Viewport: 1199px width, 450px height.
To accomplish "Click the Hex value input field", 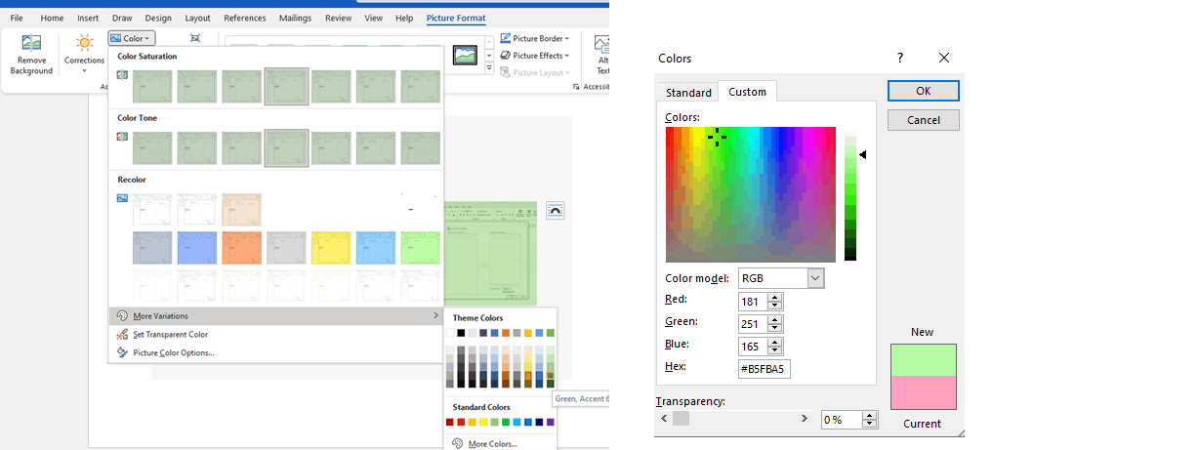I will coord(764,368).
